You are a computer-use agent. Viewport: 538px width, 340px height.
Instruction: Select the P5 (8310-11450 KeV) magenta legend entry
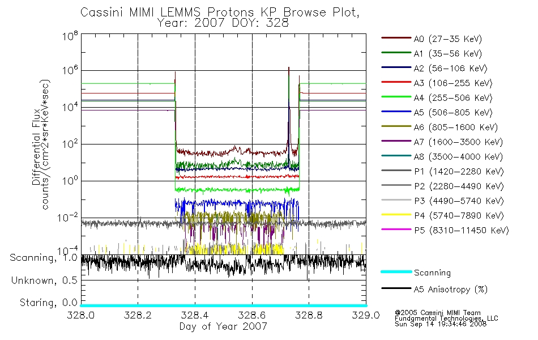point(445,230)
